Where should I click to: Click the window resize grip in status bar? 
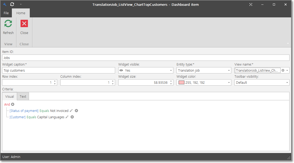tap(289, 158)
